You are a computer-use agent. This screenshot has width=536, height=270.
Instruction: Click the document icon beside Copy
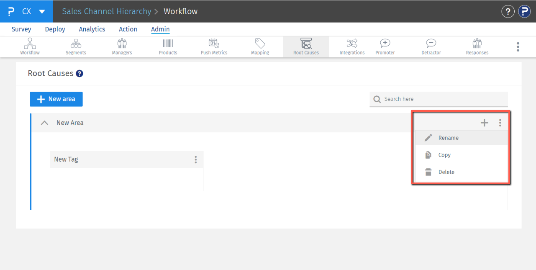click(x=428, y=155)
